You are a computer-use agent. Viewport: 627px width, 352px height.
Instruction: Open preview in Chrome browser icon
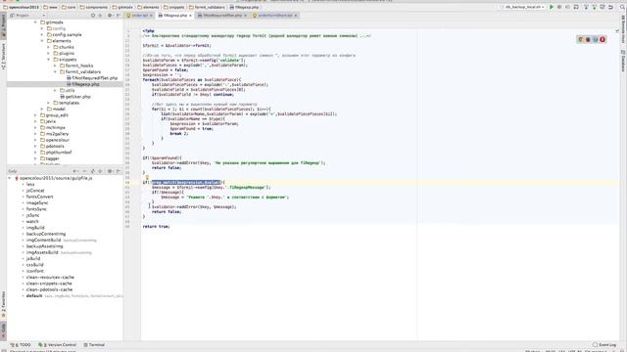point(581,39)
